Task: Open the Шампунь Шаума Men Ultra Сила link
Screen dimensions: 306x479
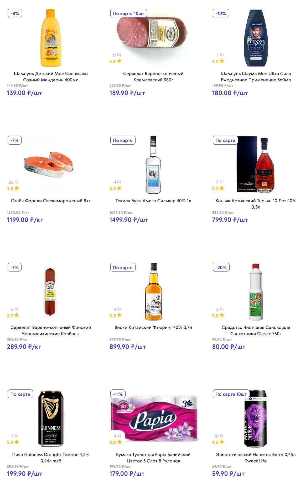Action: pos(256,77)
